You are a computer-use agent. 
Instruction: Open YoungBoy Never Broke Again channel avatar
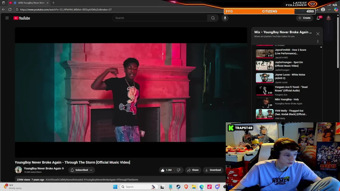(18, 170)
